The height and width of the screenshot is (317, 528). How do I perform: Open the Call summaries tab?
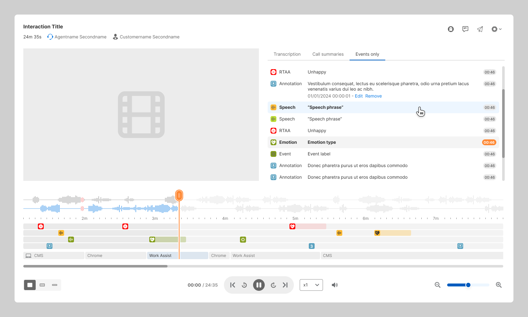point(328,54)
